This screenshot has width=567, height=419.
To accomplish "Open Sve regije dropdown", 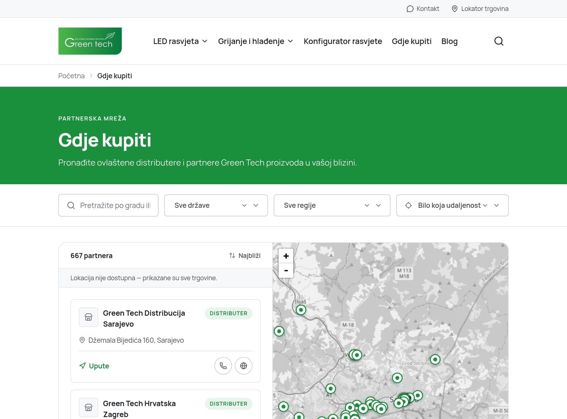I will (x=332, y=205).
